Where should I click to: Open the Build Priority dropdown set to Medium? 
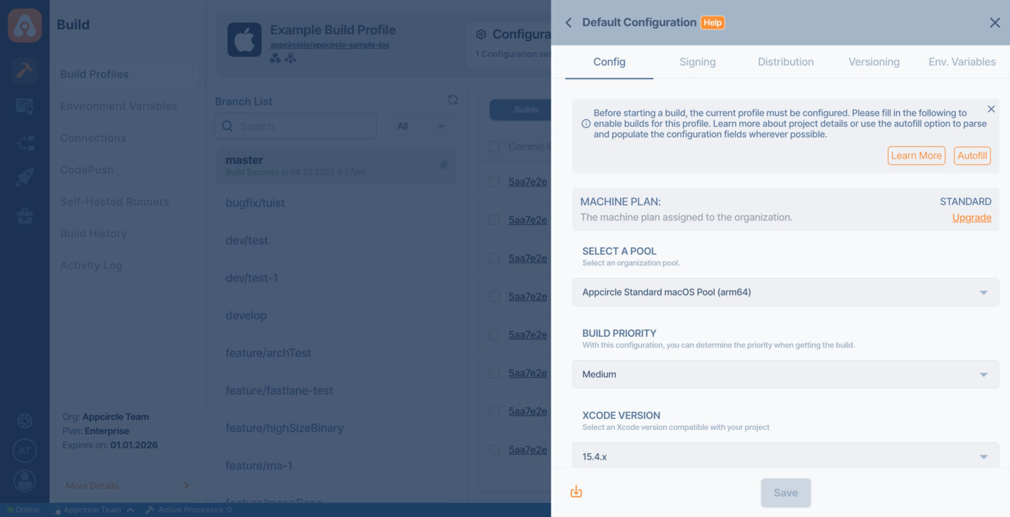coord(786,374)
